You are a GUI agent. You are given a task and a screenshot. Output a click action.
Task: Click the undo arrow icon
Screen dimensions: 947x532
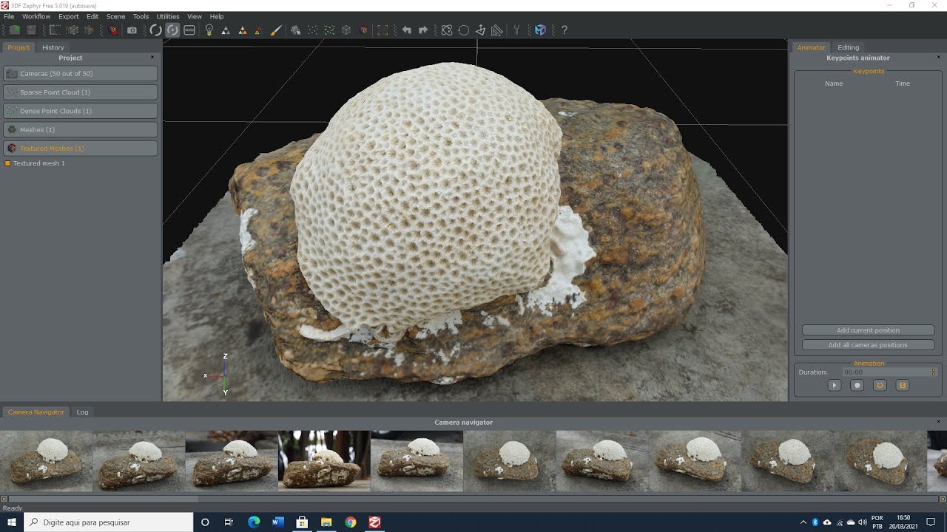point(406,30)
